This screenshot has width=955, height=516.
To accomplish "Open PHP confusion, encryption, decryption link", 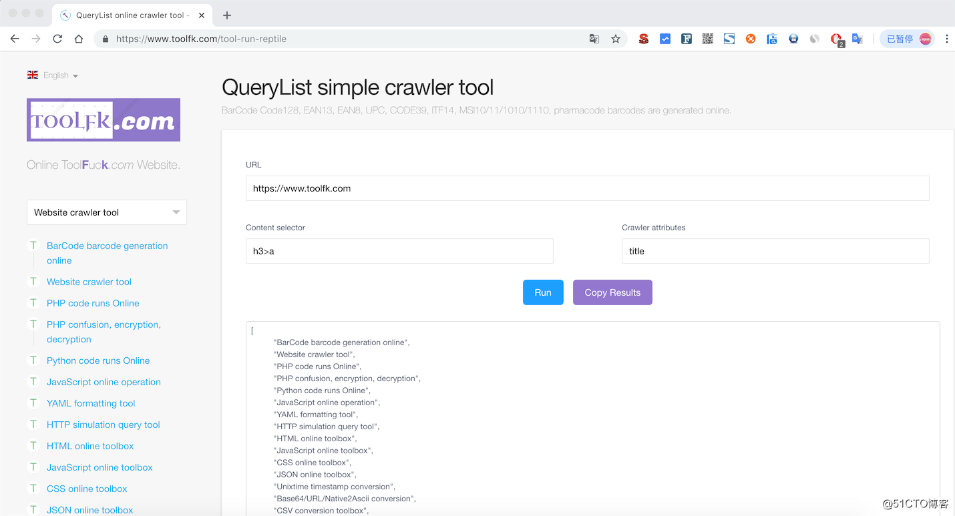I will (x=104, y=332).
